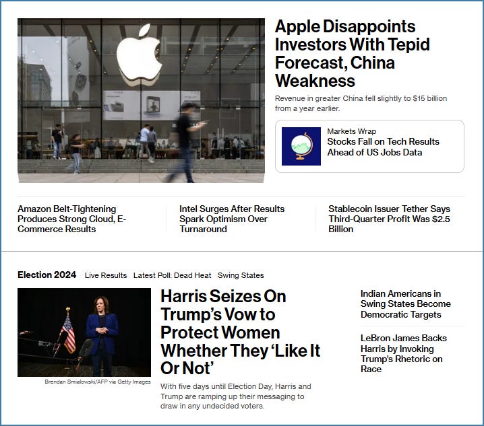Click the Brendan Smialowski photo credit
This screenshot has height=426, width=484.
pyautogui.click(x=98, y=382)
